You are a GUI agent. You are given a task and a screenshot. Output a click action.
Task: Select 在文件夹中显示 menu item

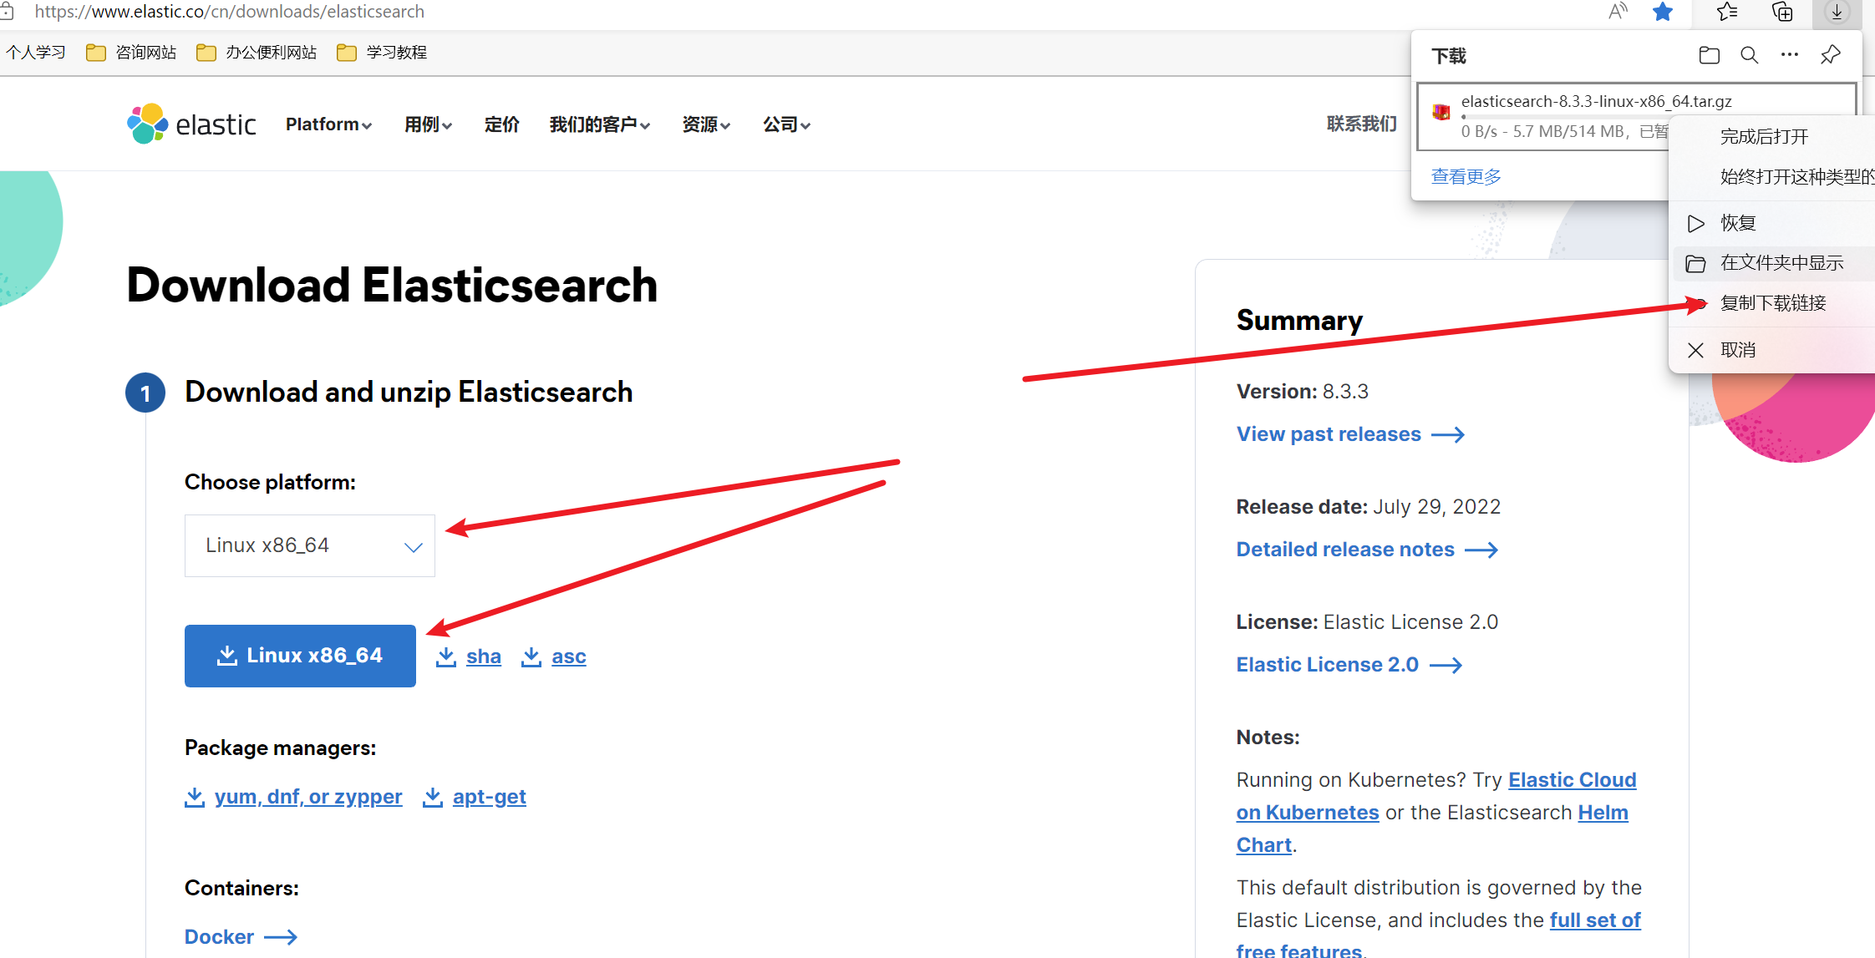[x=1772, y=263]
